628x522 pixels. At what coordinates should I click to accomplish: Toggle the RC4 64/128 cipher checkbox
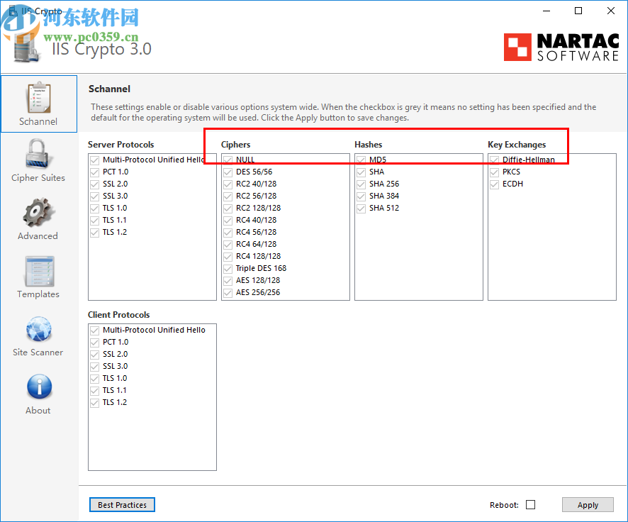pos(228,245)
